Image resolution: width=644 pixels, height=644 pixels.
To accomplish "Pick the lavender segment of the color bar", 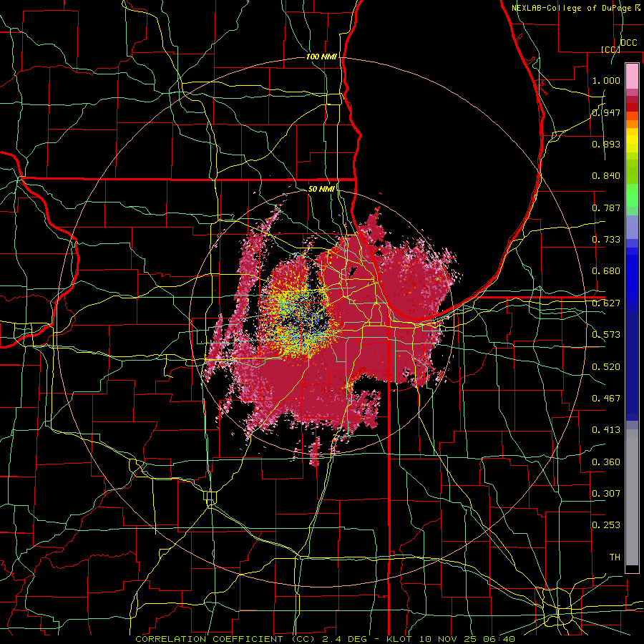I will (x=632, y=227).
